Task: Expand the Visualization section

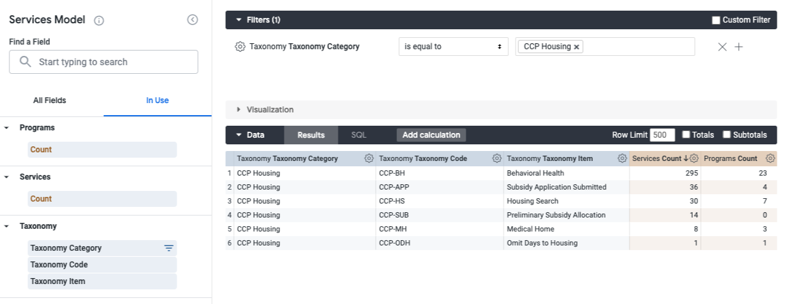Action: point(238,110)
